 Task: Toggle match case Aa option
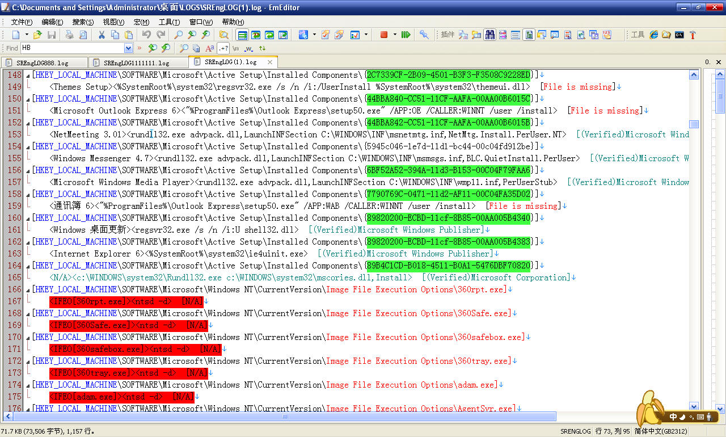(x=209, y=48)
